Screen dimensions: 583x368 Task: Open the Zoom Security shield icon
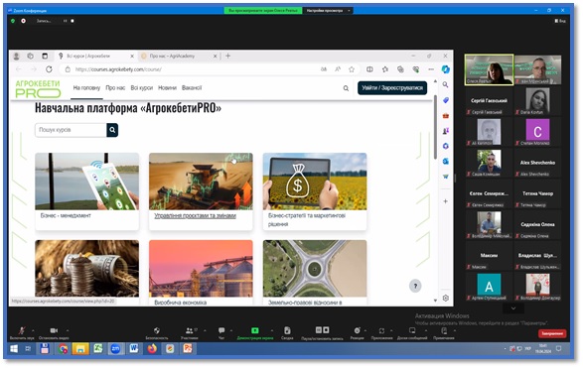click(x=157, y=330)
